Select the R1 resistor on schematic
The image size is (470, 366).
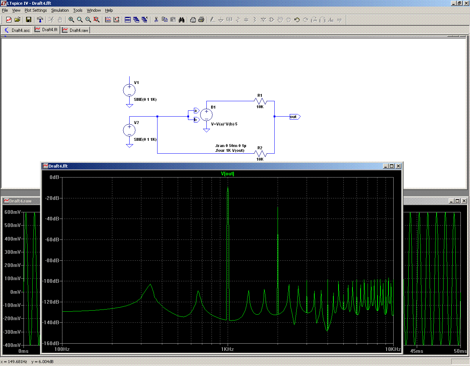260,101
